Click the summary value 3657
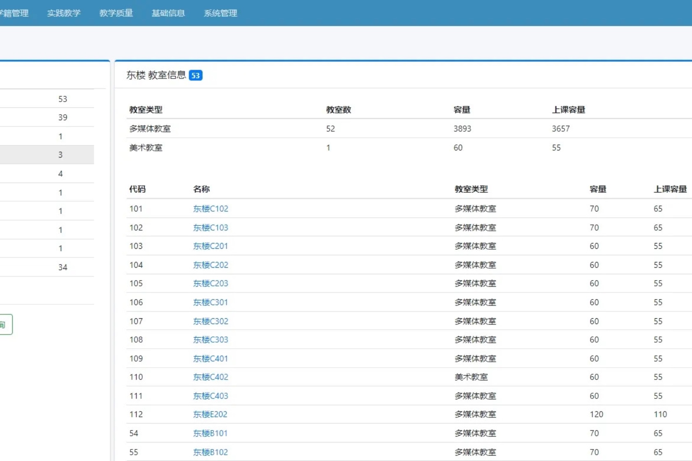 (x=561, y=129)
